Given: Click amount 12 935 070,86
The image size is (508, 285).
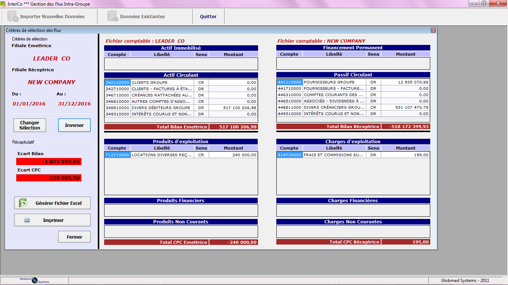Looking at the screenshot, I should (x=405, y=82).
